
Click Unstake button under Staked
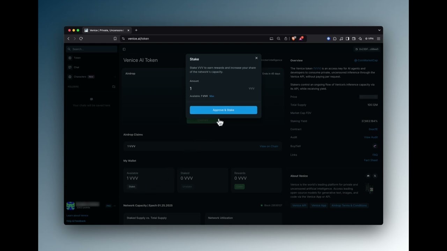[x=187, y=187]
